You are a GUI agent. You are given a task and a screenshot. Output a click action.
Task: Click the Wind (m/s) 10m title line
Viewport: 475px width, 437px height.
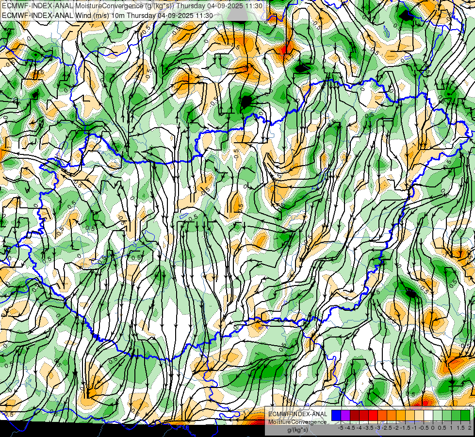(x=107, y=16)
